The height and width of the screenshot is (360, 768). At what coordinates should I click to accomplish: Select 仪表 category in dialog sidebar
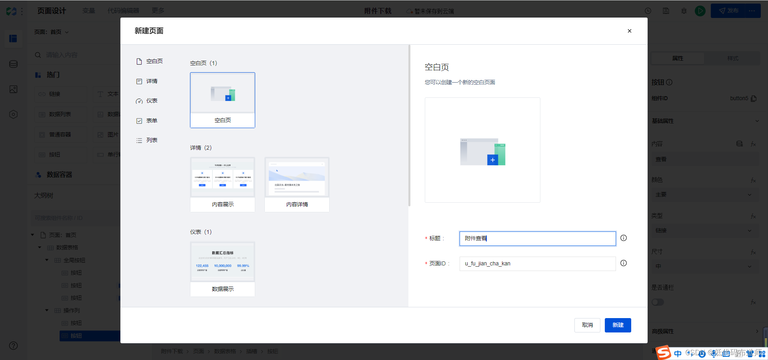[x=147, y=101]
